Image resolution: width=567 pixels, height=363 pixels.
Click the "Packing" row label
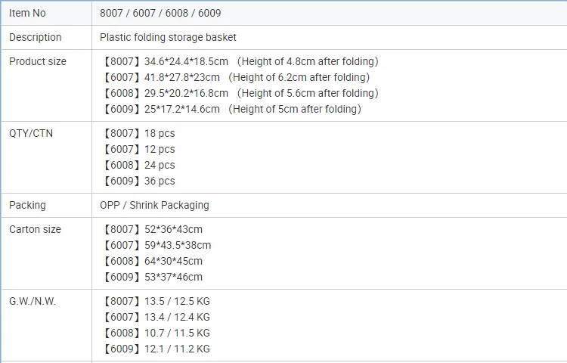27,205
